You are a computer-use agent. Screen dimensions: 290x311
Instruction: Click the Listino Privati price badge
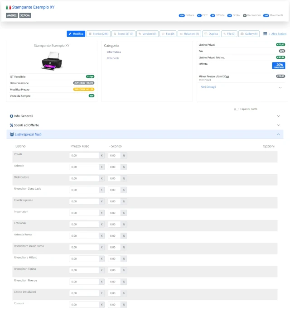tap(280, 45)
